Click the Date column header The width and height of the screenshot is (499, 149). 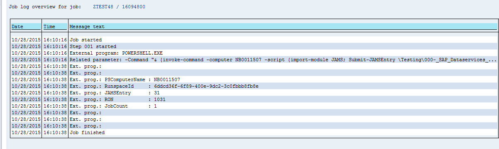coord(26,26)
